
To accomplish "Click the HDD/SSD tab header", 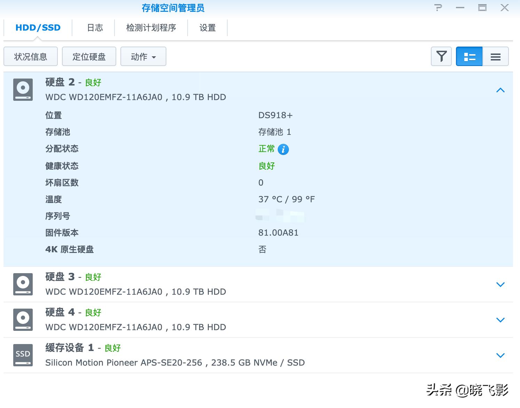I will click(x=37, y=27).
